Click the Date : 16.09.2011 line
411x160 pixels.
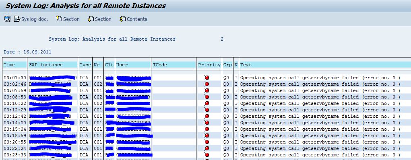[27, 52]
